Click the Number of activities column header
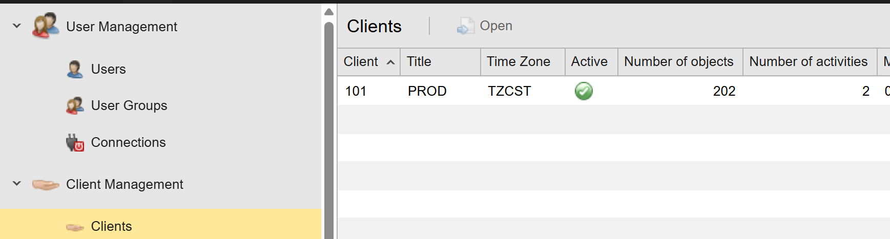This screenshot has width=890, height=239. 808,61
